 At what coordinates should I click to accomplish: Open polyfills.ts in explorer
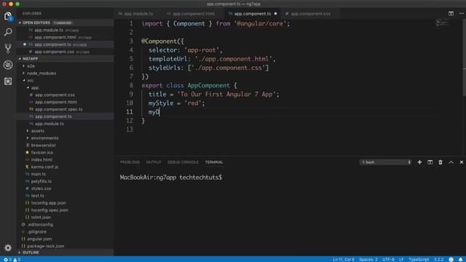[x=41, y=181]
